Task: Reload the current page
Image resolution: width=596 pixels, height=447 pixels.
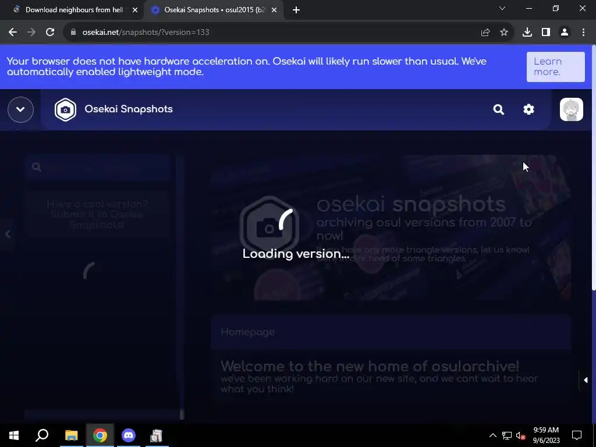Action: 50,33
